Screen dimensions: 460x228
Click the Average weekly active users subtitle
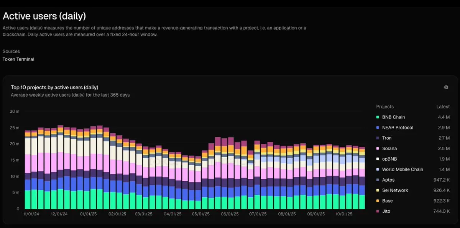[x=70, y=95]
